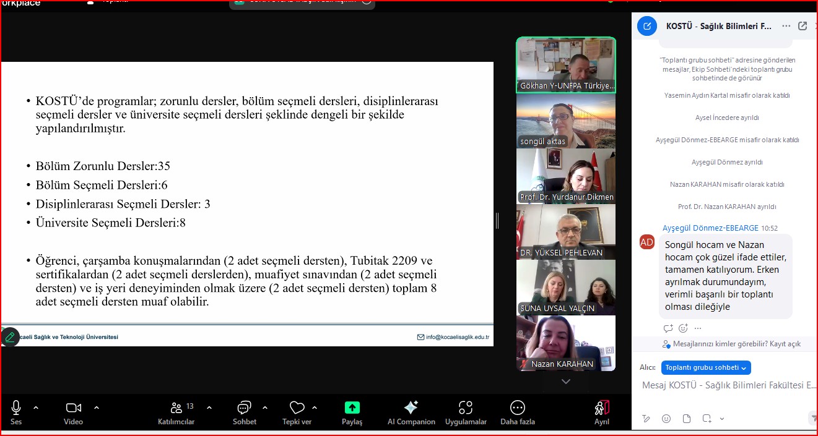This screenshot has width=818, height=436.
Task: Open emoji picker in chat compose bar
Action: coord(666,419)
